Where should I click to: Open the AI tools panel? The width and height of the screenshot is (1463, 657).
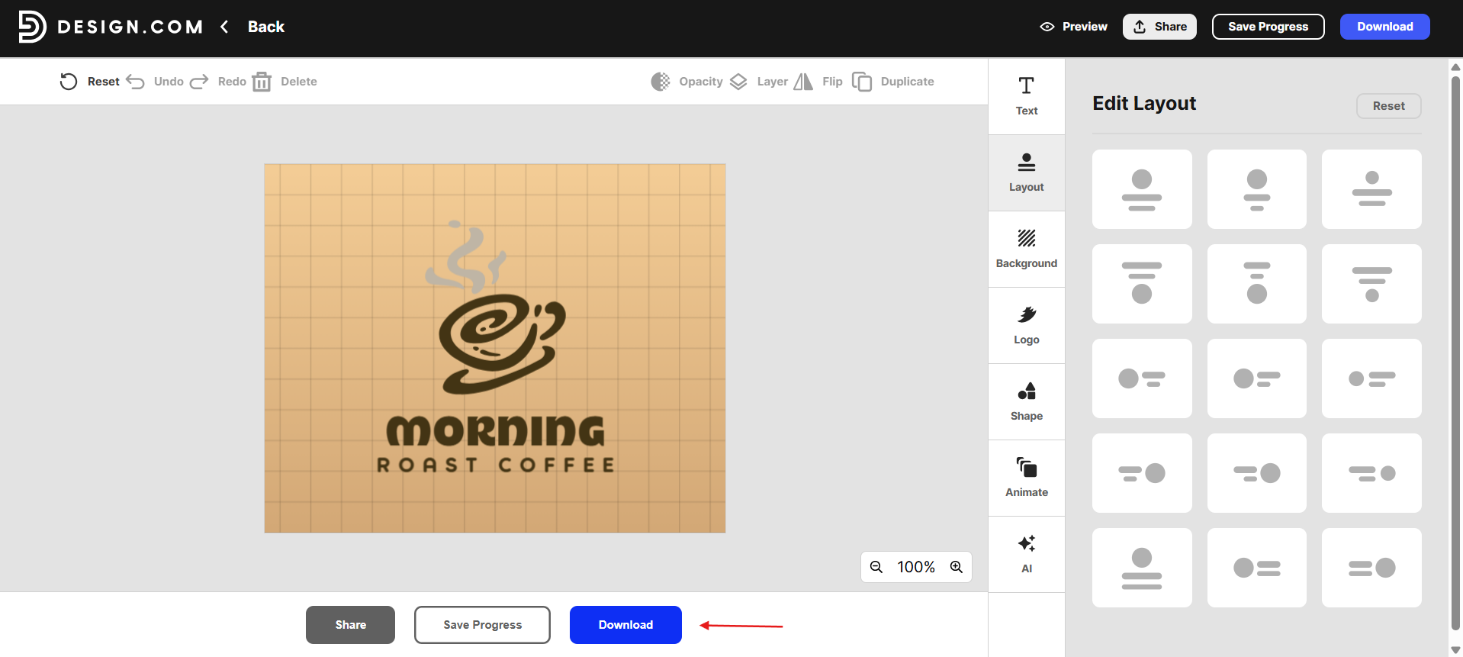coord(1027,555)
